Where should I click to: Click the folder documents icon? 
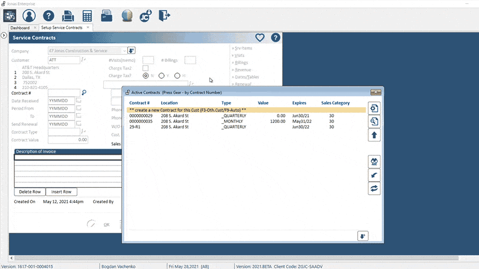(106, 16)
